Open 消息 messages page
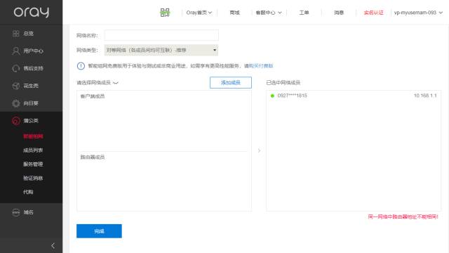The image size is (449, 253). coord(338,13)
